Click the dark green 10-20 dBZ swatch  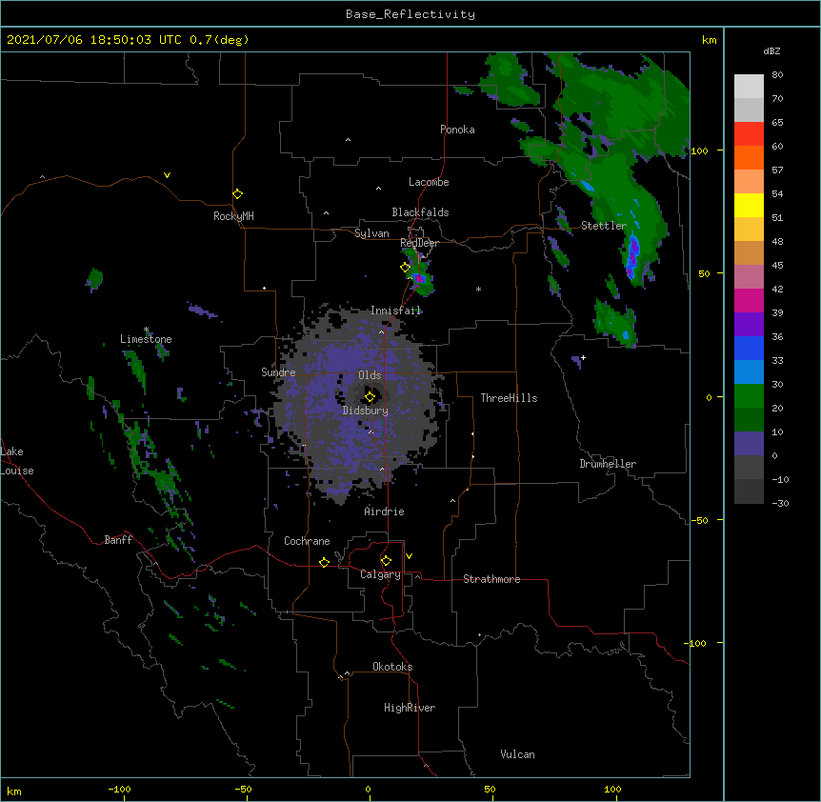pyautogui.click(x=749, y=420)
